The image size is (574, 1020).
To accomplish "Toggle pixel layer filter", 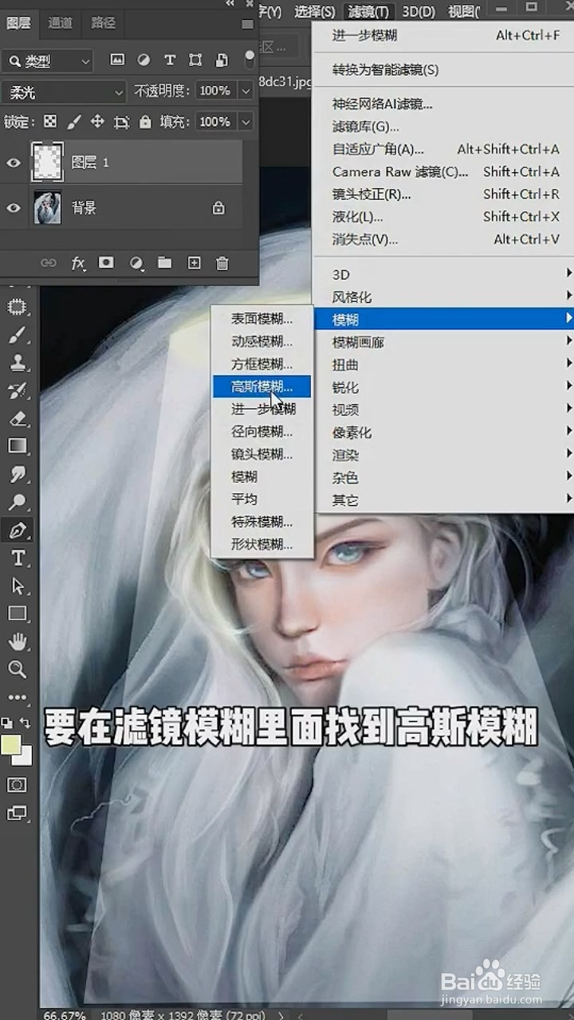I will coord(117,60).
